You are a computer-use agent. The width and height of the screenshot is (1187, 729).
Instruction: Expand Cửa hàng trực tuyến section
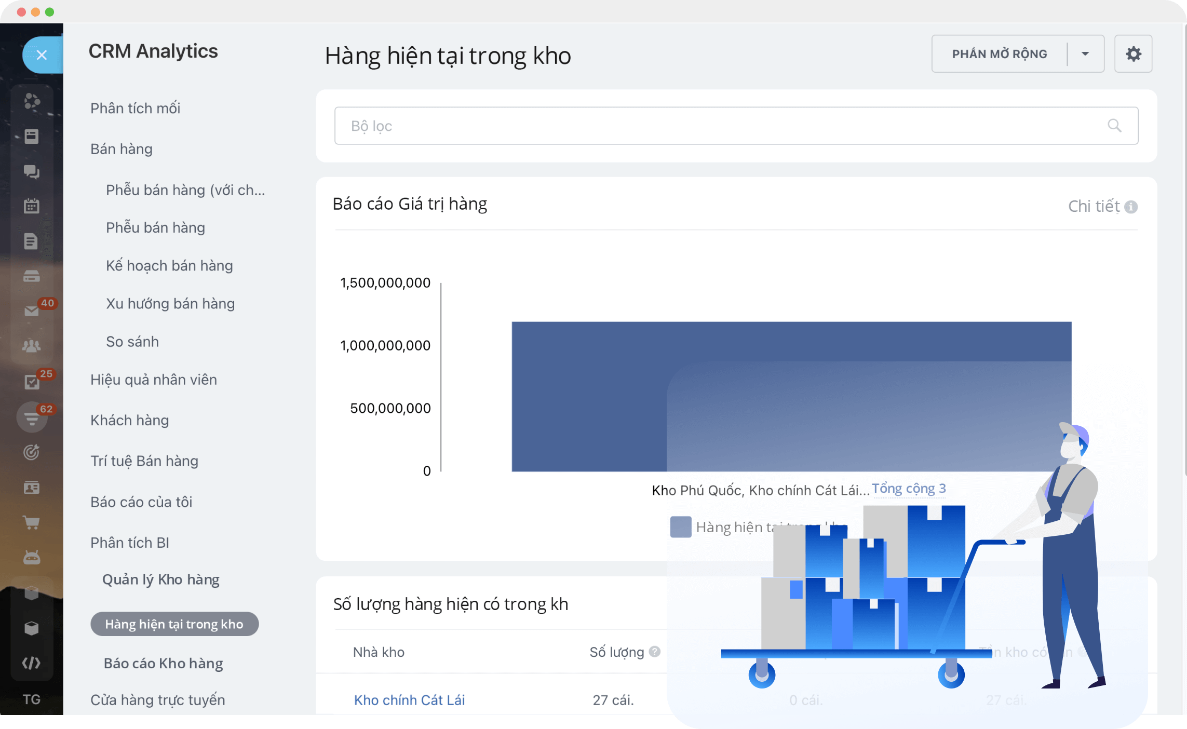157,700
